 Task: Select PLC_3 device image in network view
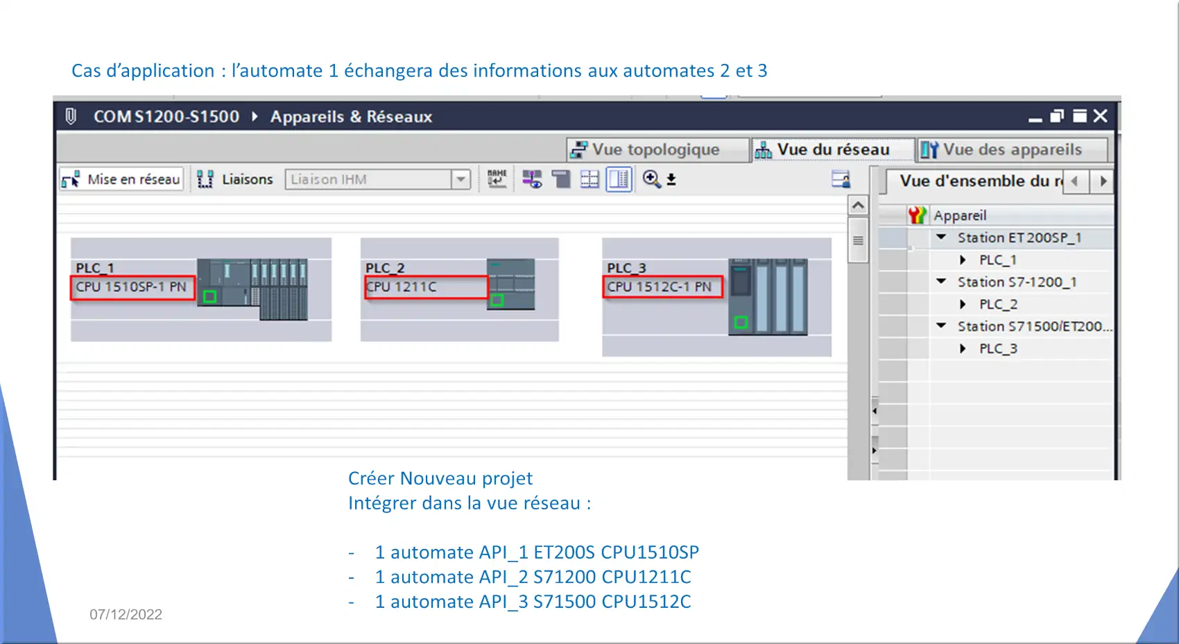pyautogui.click(x=768, y=297)
